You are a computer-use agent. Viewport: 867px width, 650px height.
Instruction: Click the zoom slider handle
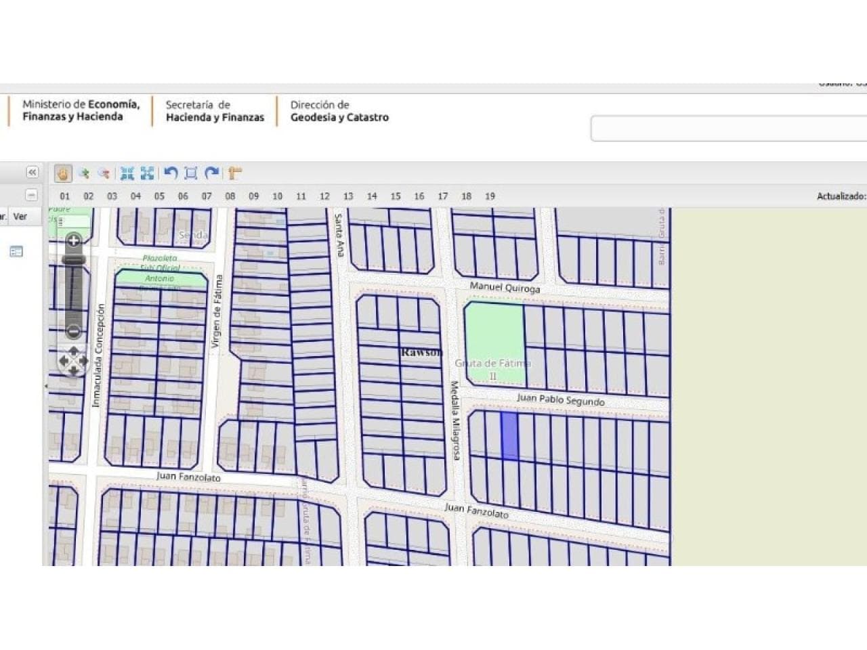point(74,259)
